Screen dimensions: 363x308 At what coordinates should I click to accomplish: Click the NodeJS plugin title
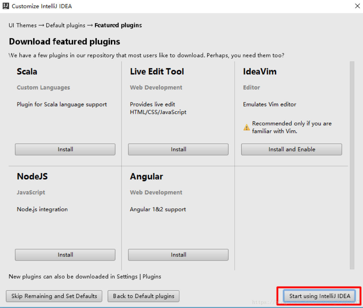[32, 177]
